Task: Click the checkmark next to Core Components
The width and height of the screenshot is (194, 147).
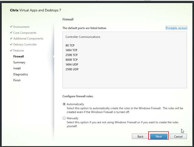Action: pyautogui.click(x=11, y=33)
